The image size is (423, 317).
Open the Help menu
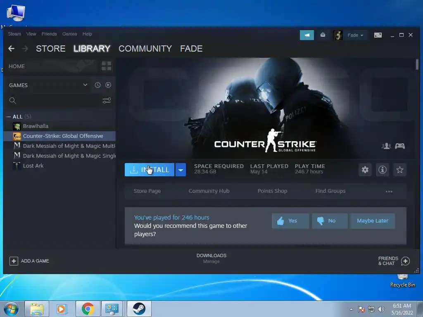(x=87, y=34)
